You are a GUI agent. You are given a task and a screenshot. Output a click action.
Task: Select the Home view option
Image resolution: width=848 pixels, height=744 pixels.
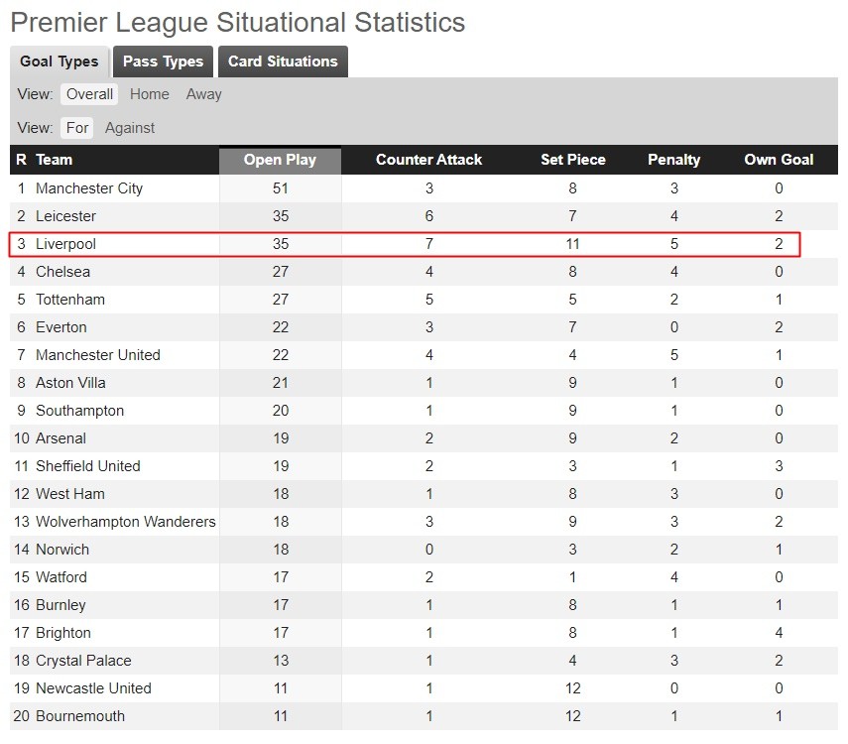click(x=150, y=94)
